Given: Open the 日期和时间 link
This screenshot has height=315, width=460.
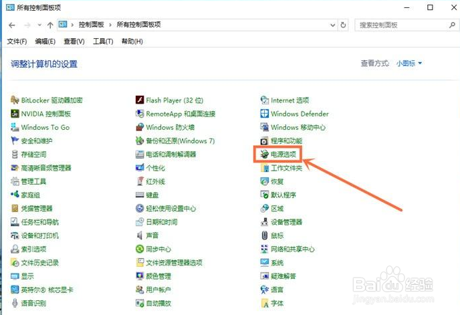Looking at the screenshot, I should pos(161,222).
